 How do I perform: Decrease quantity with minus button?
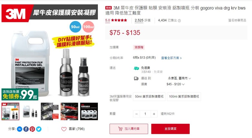[136, 114]
